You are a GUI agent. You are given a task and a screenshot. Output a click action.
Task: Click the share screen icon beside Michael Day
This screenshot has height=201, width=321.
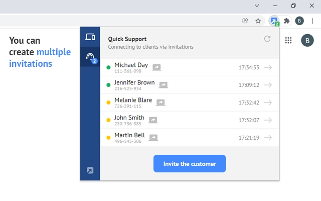pos(156,67)
